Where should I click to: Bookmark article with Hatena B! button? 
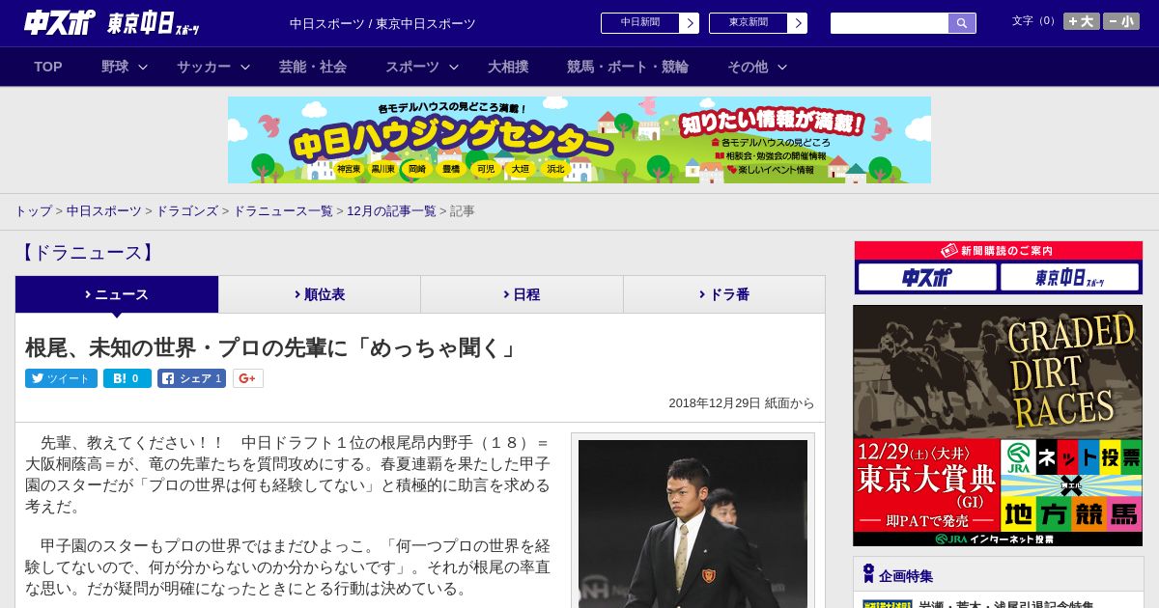pyautogui.click(x=127, y=378)
